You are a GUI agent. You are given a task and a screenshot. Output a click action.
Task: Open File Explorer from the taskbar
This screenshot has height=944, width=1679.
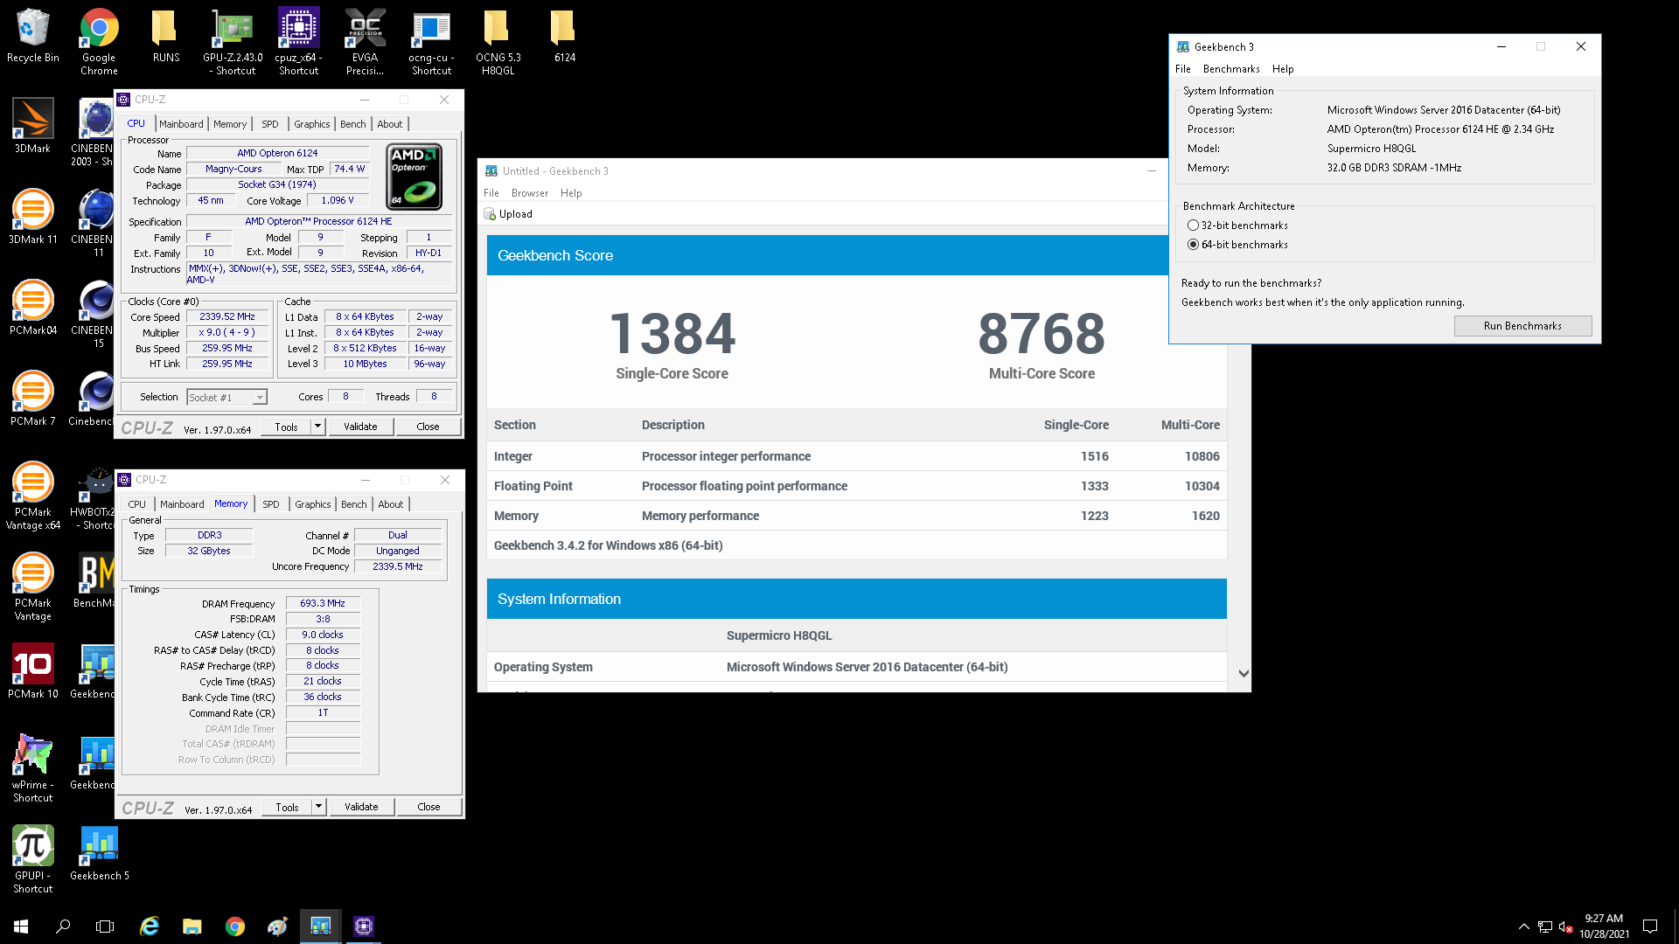[x=192, y=926]
